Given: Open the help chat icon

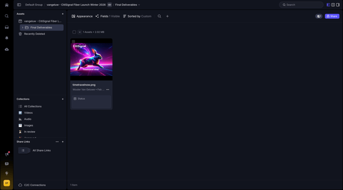Looking at the screenshot, I should click(x=6, y=164).
